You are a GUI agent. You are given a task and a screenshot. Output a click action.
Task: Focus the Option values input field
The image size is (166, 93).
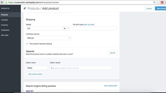coord(81,68)
